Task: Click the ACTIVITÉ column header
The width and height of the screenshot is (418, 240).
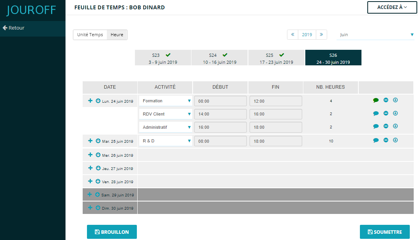Action: point(165,87)
